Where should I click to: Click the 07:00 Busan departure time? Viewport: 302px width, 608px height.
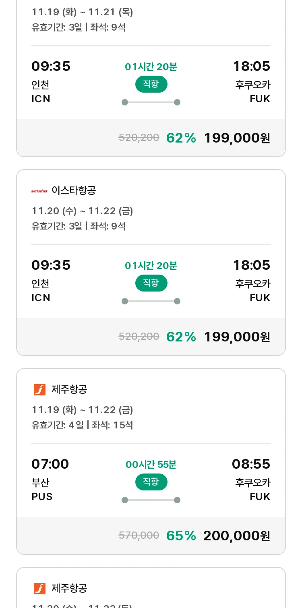coord(50,464)
